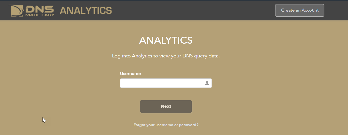This screenshot has width=348, height=135.
Task: Click the MADE EASY text under DNS
Action: pos(40,15)
